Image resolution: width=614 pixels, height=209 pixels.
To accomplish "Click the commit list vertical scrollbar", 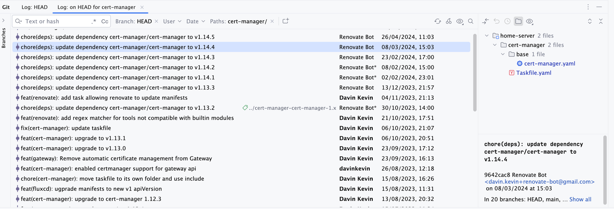I will (475, 73).
